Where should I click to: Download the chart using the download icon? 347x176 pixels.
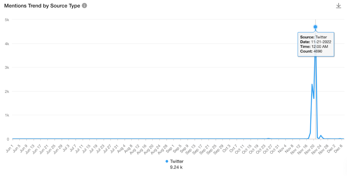pyautogui.click(x=338, y=6)
